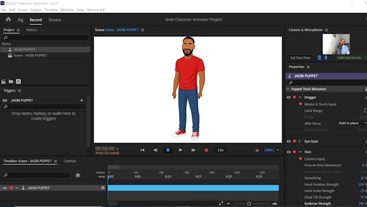Viewport: 367px width, 207px height.
Task: Click webcam preview thumbnail
Action: click(336, 44)
